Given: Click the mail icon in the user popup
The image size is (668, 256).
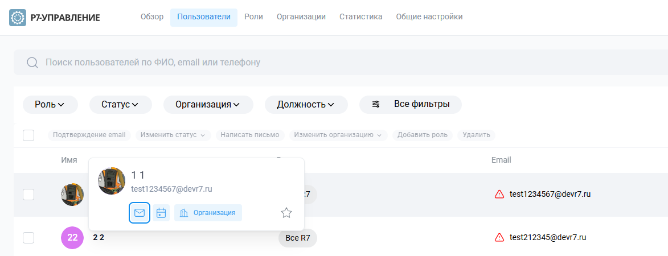Looking at the screenshot, I should click(140, 213).
